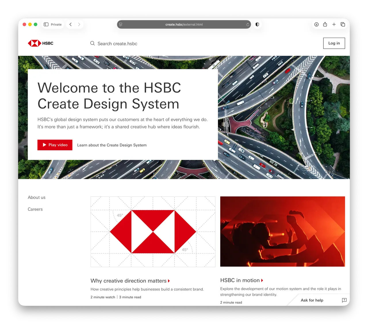Reload the page with the refresh icon
The width and height of the screenshot is (368, 324).
tap(248, 24)
